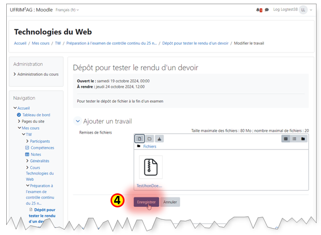Image resolution: width=321 pixels, height=235 pixels.
Task: Select the uploaded zip file thumbnail
Action: [x=151, y=167]
